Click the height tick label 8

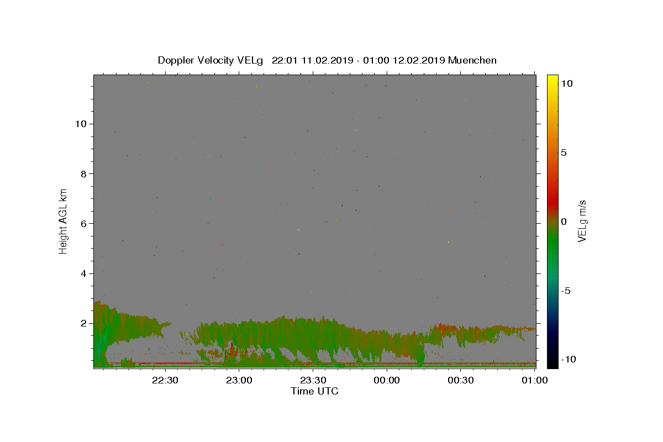[x=84, y=173]
